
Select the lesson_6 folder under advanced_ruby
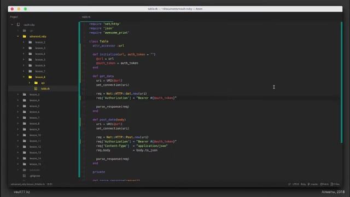[x=40, y=66]
